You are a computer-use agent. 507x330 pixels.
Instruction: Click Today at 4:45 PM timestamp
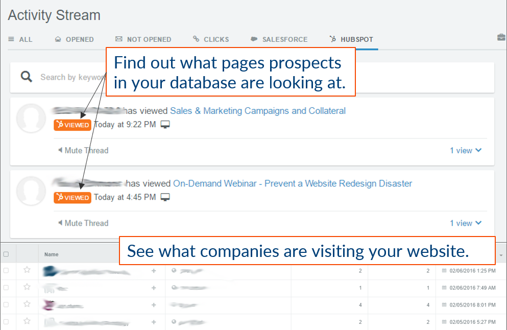click(x=125, y=197)
